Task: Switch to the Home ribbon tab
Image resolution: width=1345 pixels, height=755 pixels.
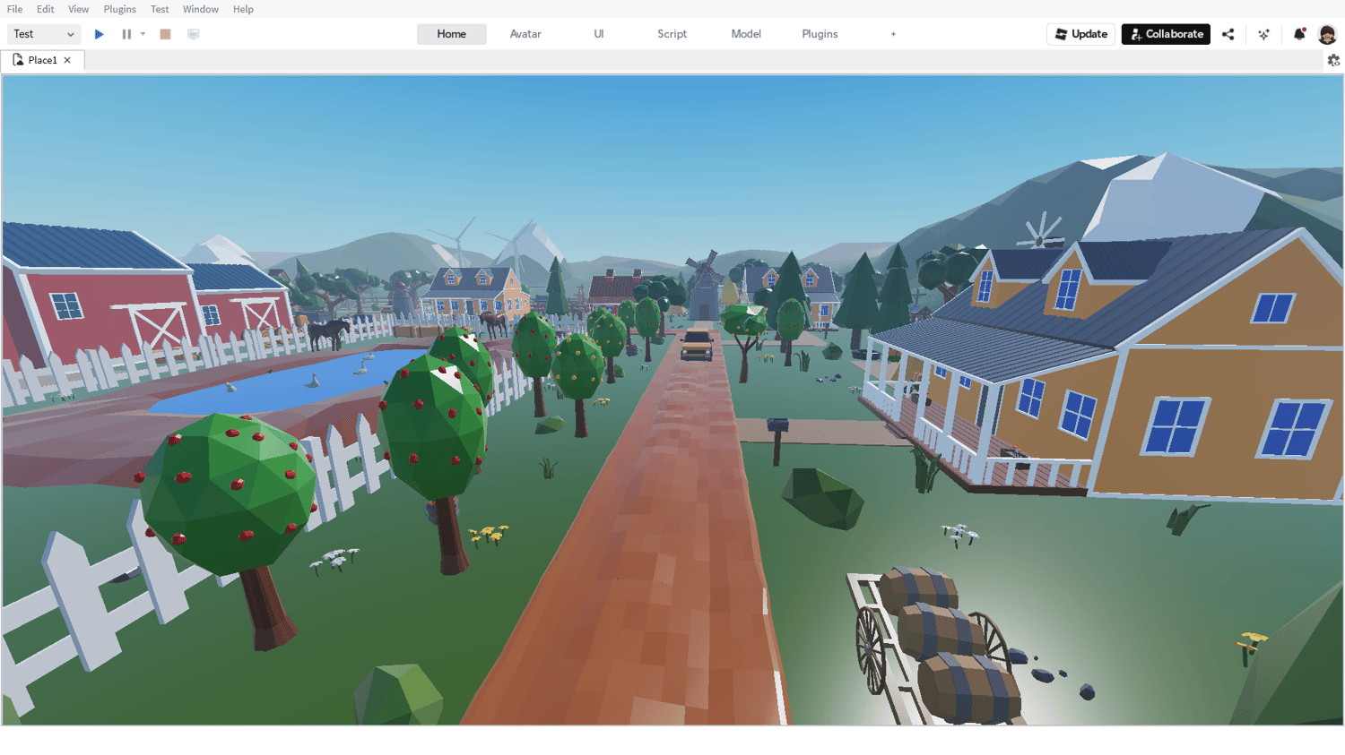Action: (452, 34)
